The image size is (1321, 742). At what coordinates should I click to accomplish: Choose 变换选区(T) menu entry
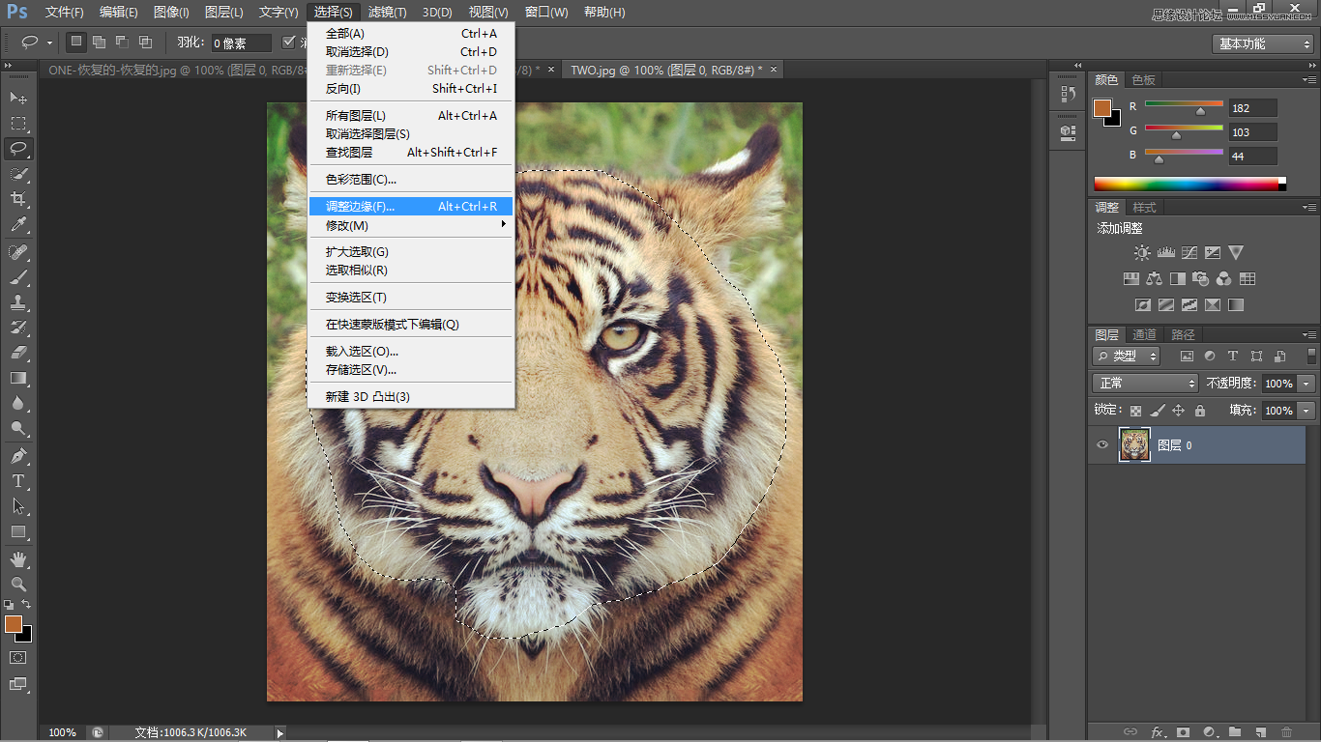(411, 297)
